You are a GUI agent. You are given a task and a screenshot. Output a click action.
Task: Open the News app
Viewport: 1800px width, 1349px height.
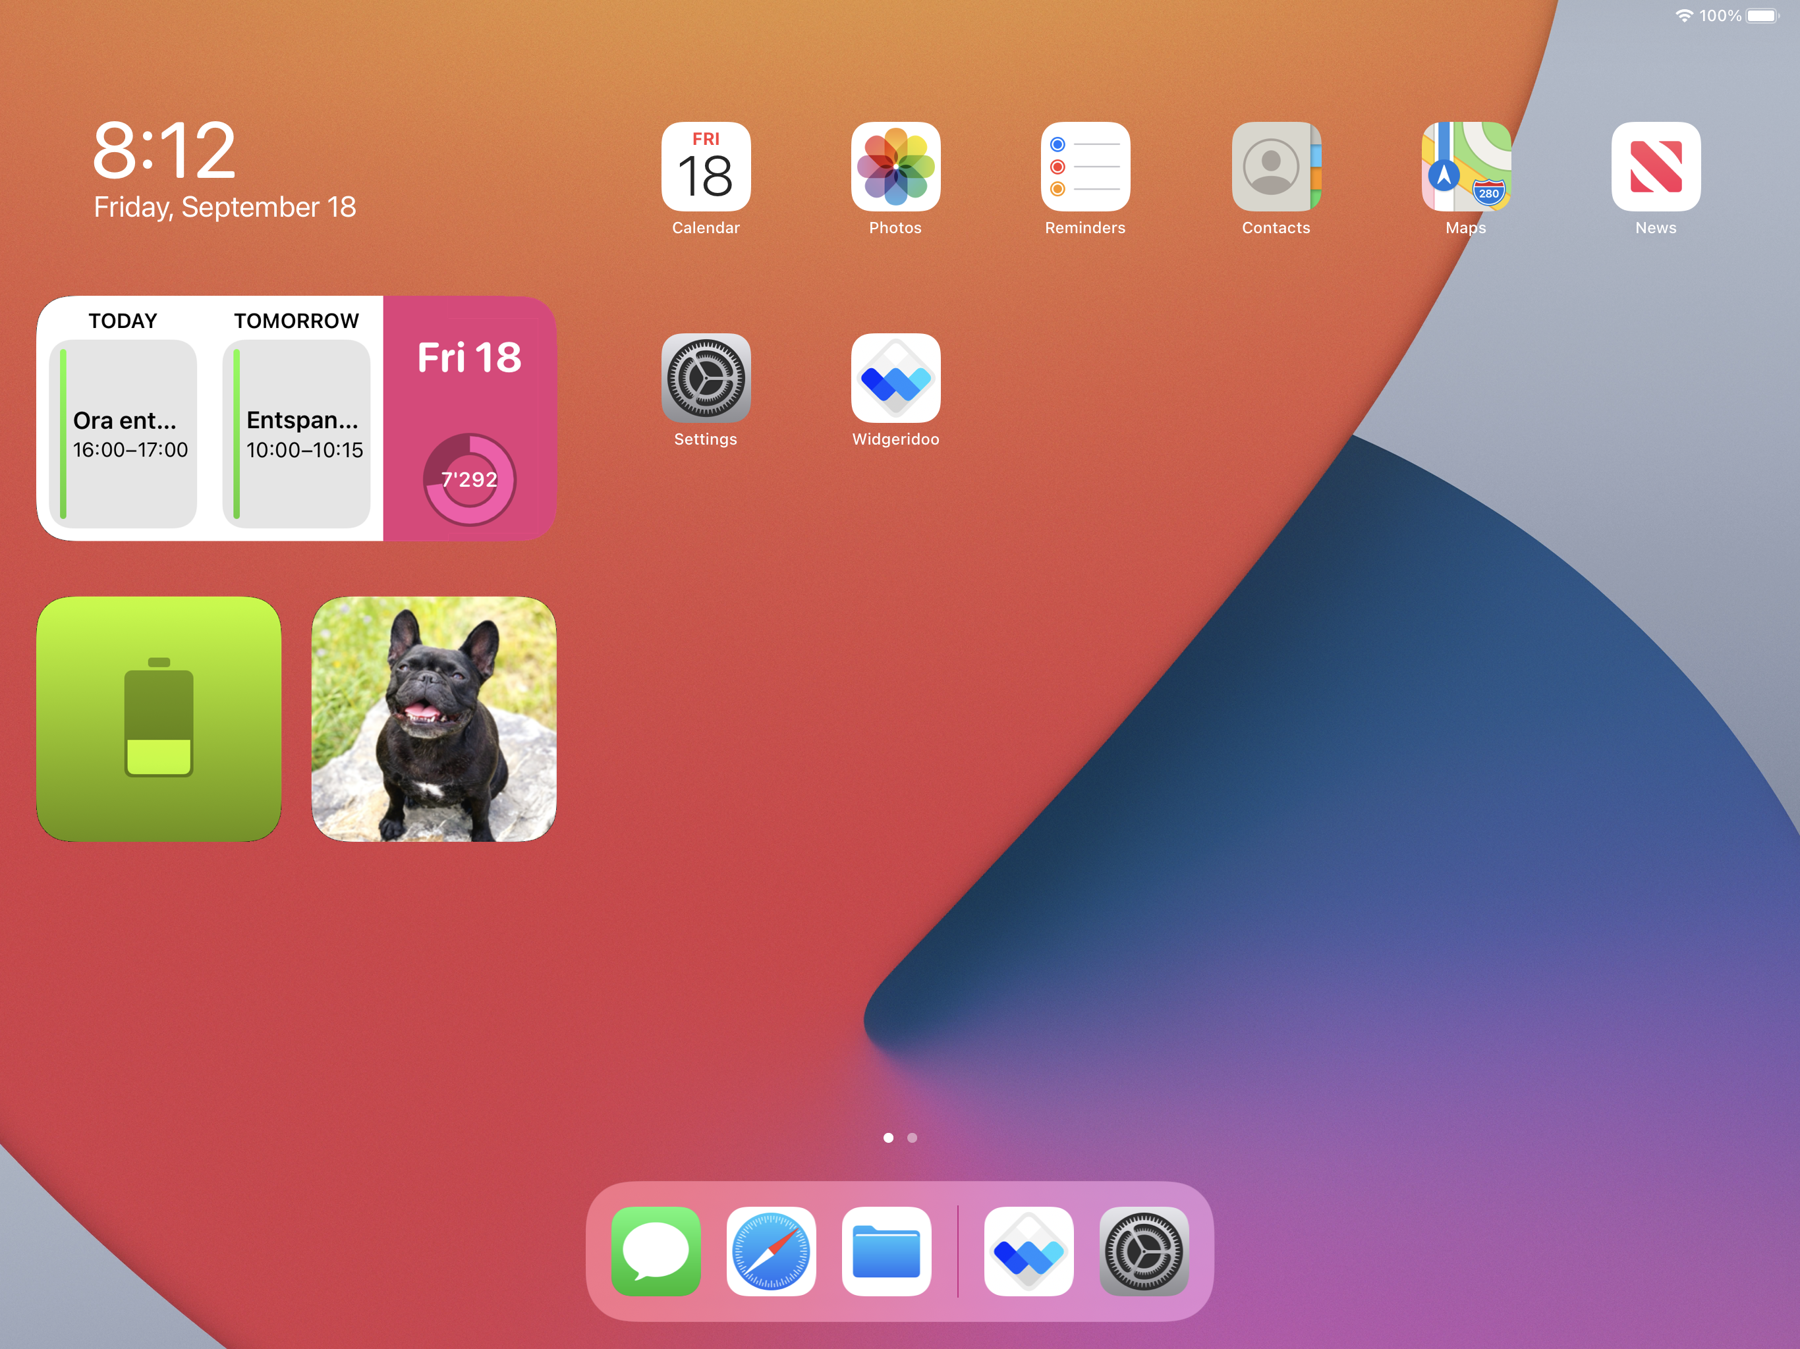[x=1655, y=167]
